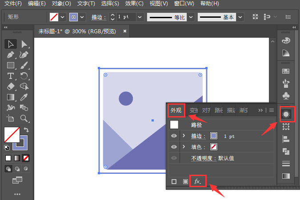This screenshot has width=300, height=200.
Task: Click the fx add new effect button
Action: point(198,181)
